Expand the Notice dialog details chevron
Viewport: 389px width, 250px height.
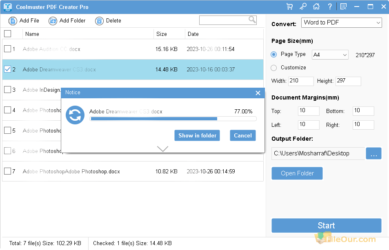click(163, 149)
